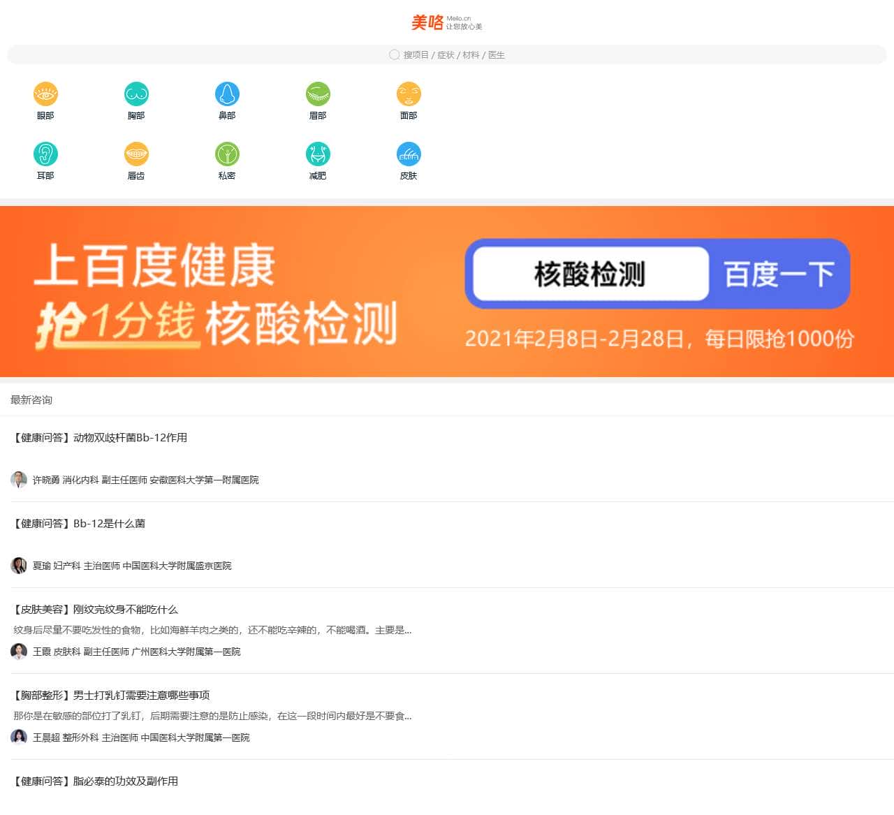
Task: Open the 上百度健康 核酸检测 banner ad
Action: pyautogui.click(x=447, y=291)
